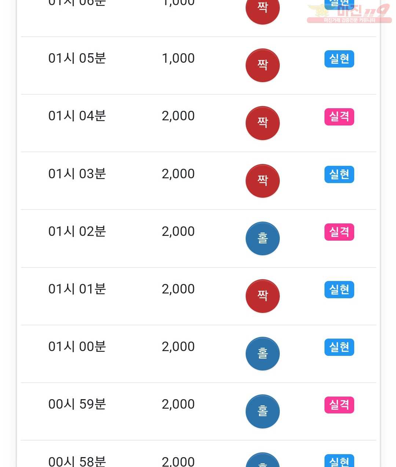Select the 01시 02분 time label
The height and width of the screenshot is (467, 396).
(77, 231)
